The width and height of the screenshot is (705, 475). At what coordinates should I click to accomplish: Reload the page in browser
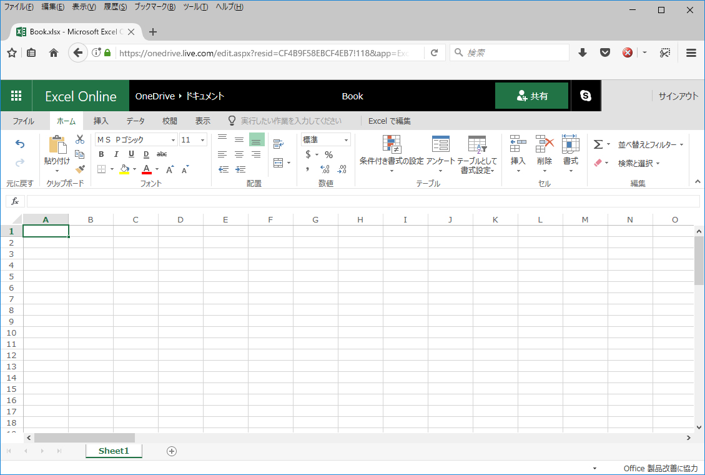[435, 53]
